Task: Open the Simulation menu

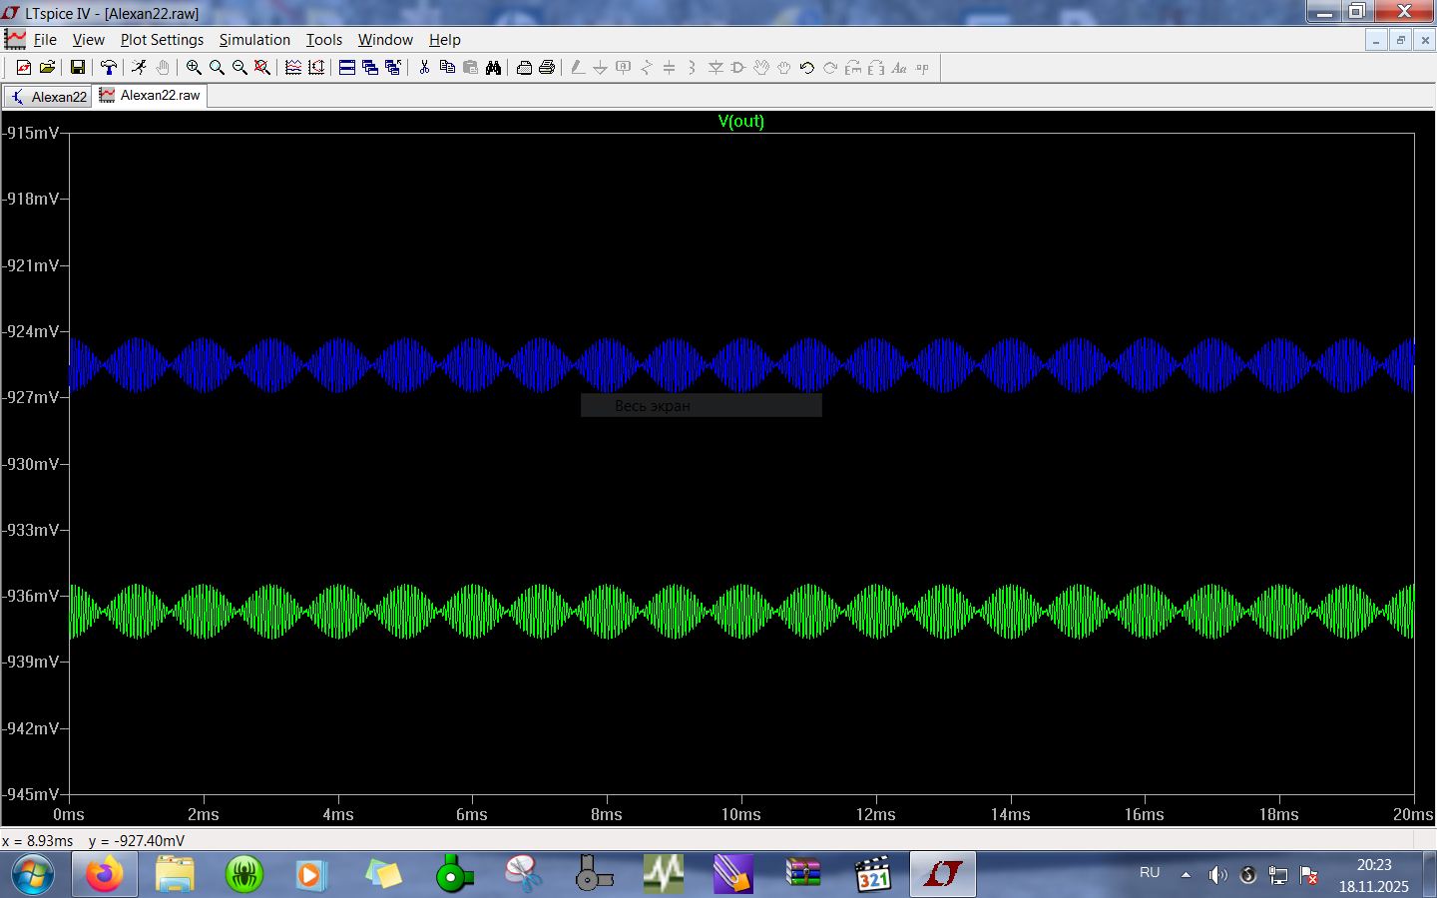Action: click(x=254, y=40)
